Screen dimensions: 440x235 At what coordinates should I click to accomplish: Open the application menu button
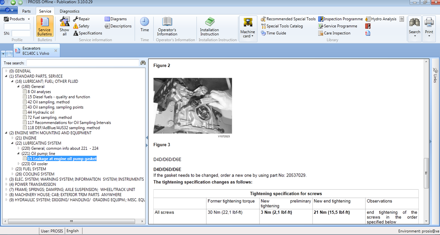(9, 11)
